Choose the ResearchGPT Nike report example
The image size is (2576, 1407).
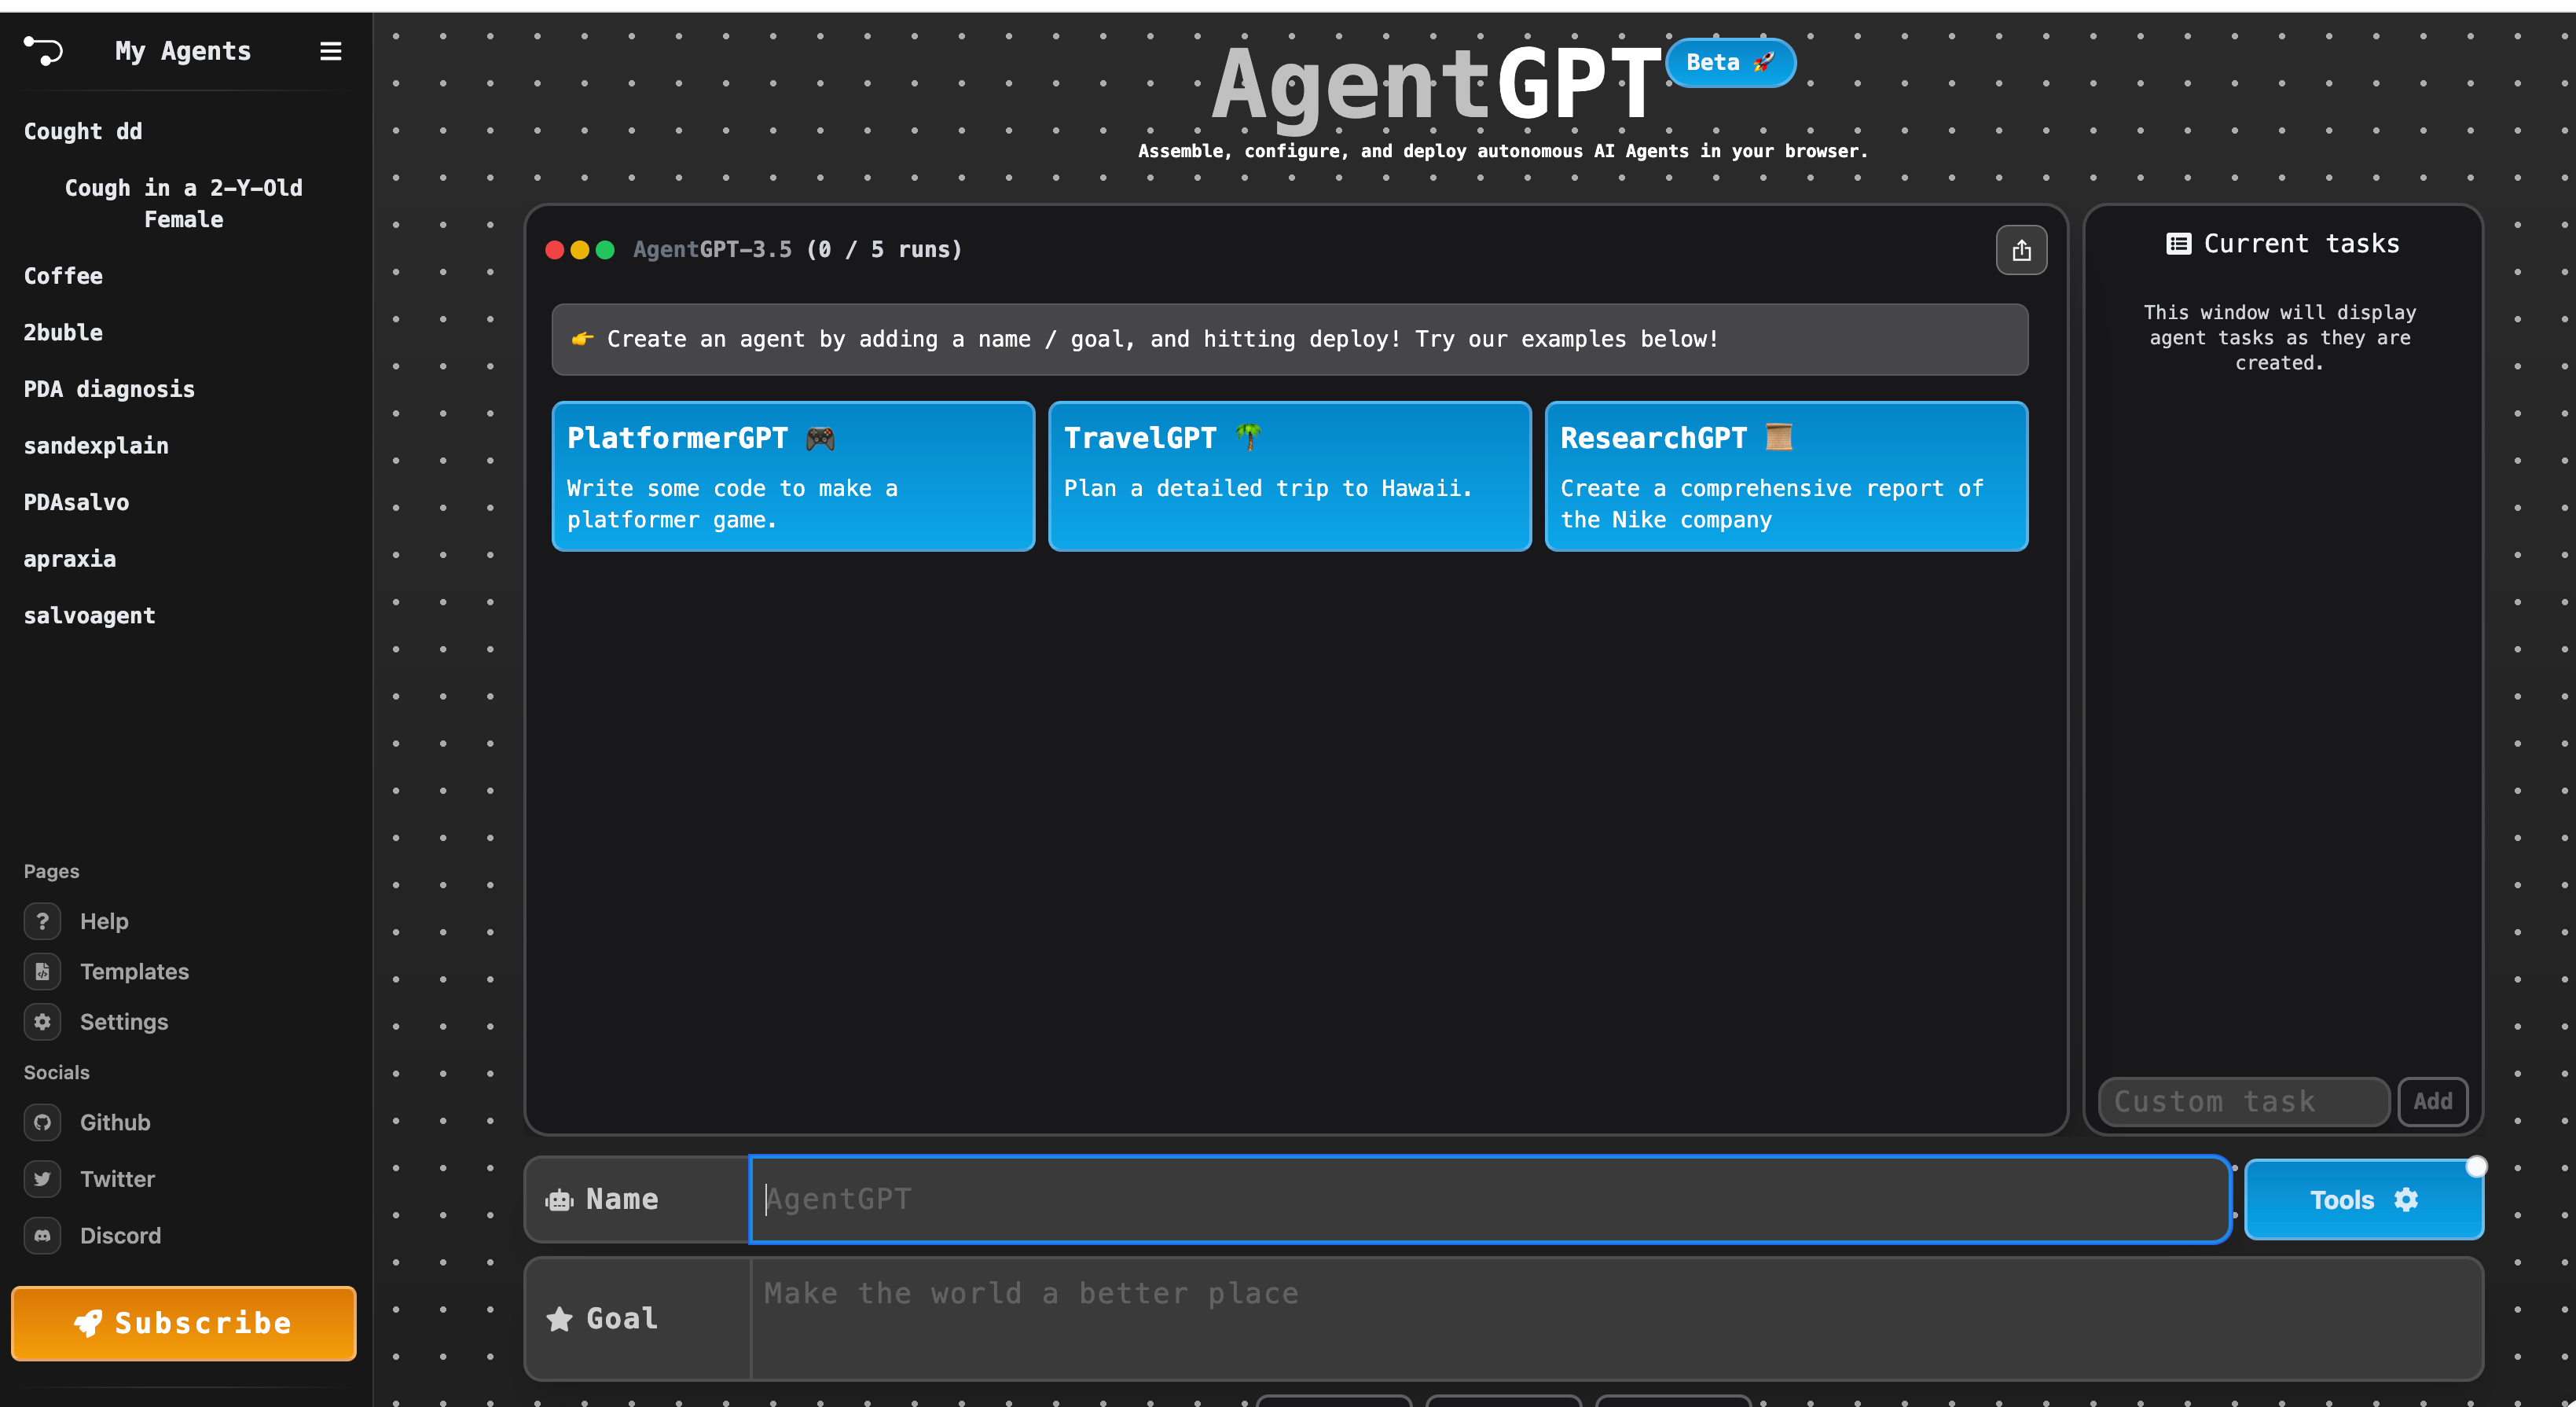pos(1786,476)
